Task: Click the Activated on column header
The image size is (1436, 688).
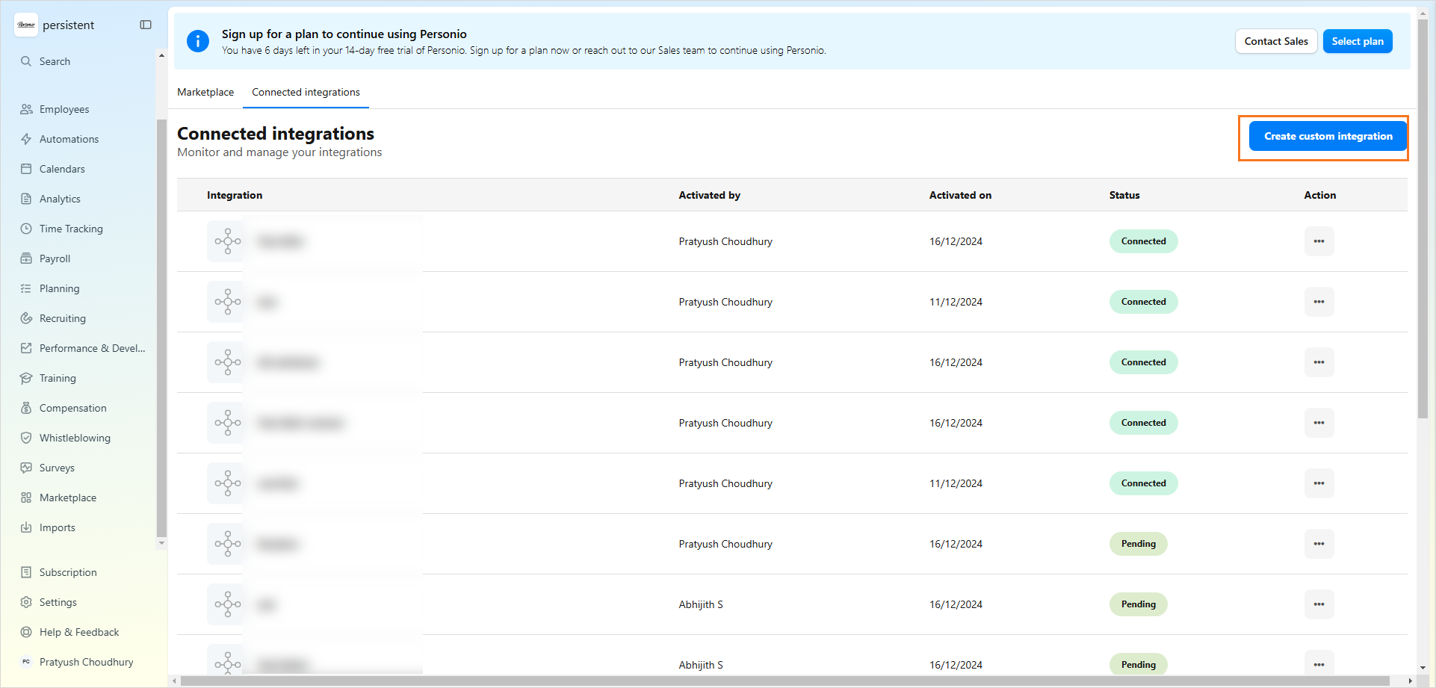Action: [x=960, y=195]
